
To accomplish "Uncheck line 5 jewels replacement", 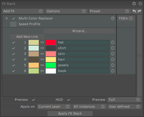I will click(14, 65).
